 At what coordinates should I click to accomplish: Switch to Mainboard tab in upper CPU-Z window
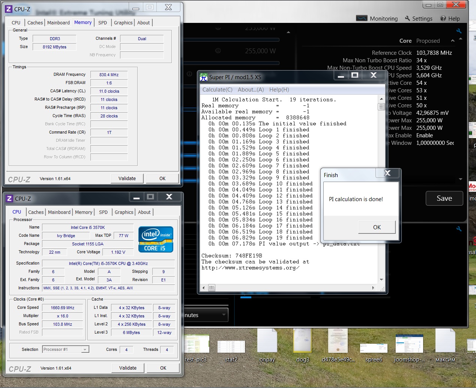[59, 23]
